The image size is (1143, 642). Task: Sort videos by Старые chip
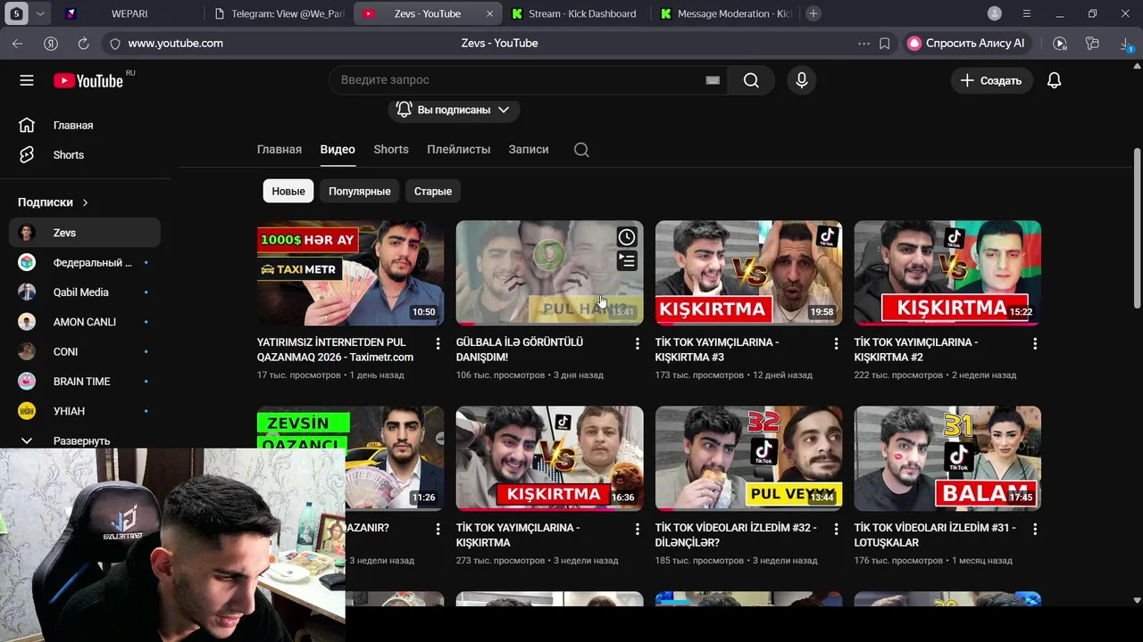[x=433, y=191]
